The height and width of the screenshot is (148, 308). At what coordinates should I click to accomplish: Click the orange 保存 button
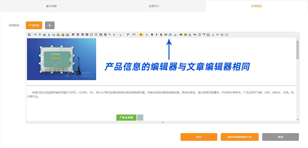click(x=199, y=137)
